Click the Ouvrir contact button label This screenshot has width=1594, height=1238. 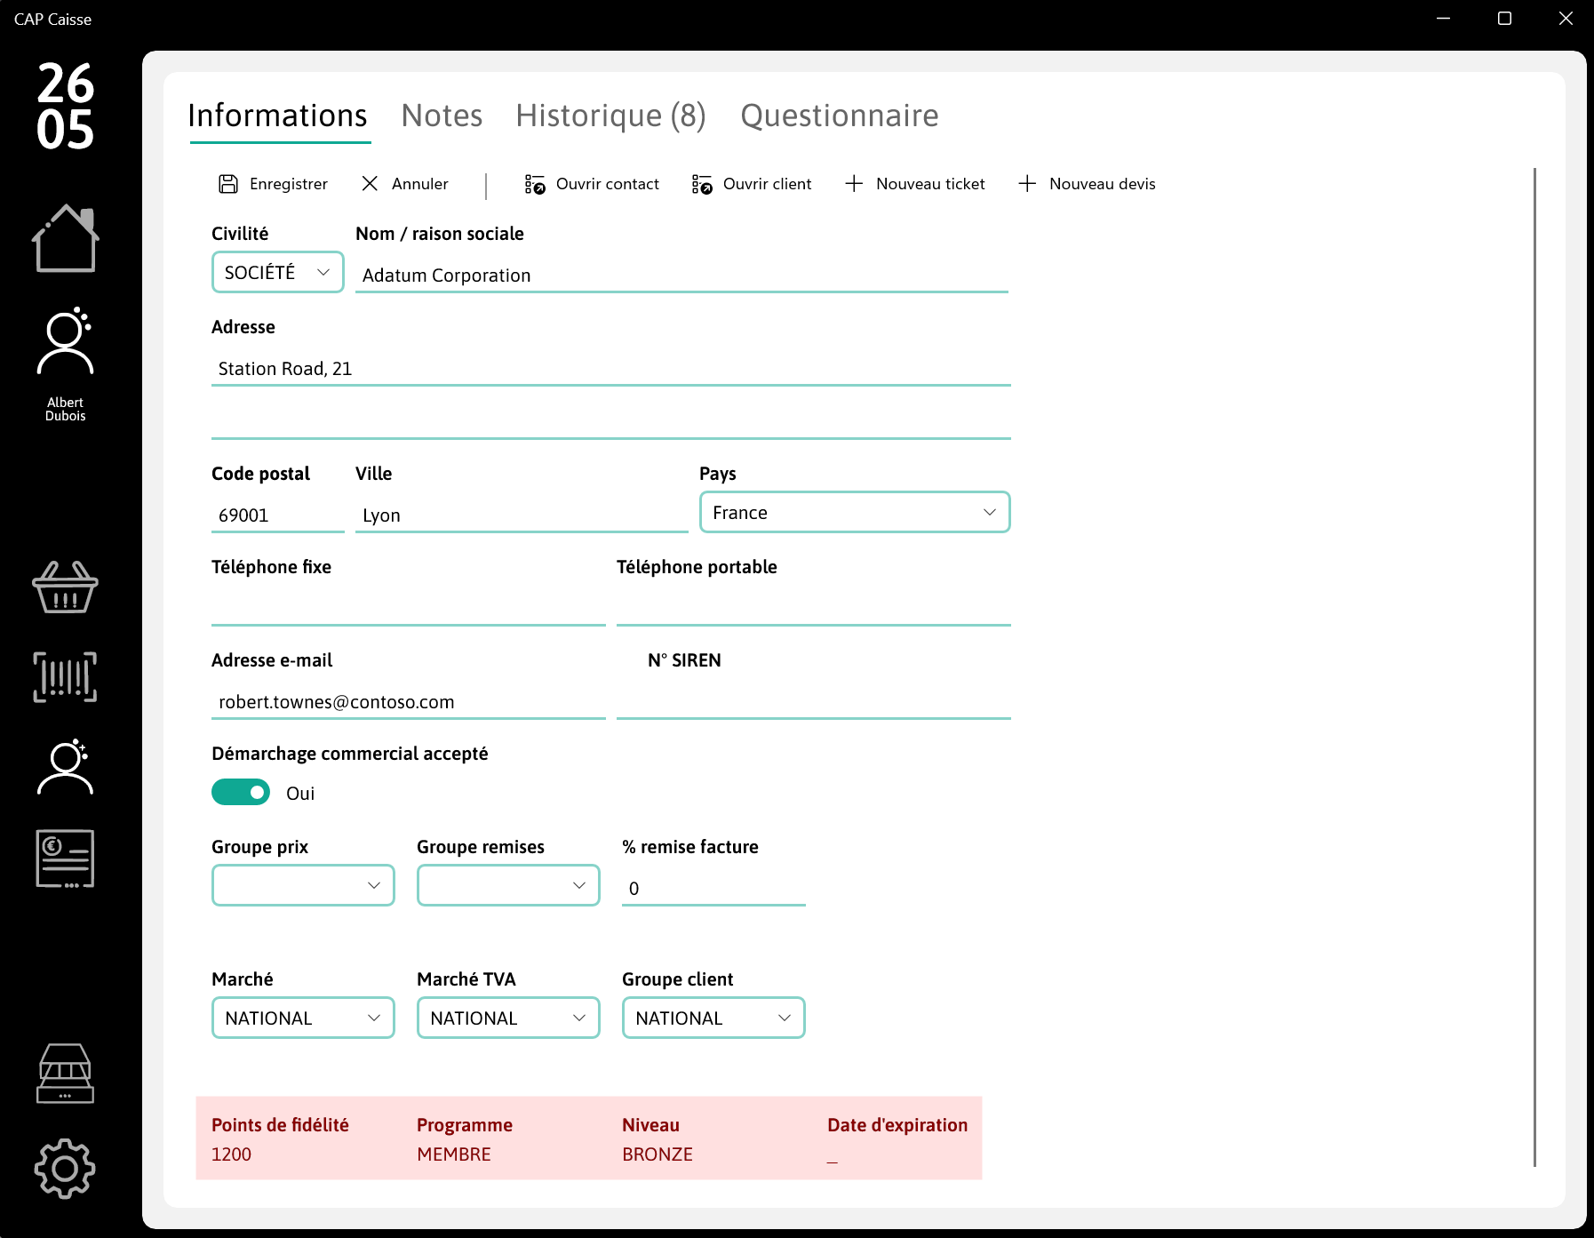tap(608, 184)
